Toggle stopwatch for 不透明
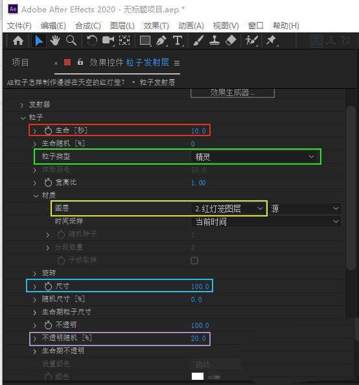 click(48, 325)
